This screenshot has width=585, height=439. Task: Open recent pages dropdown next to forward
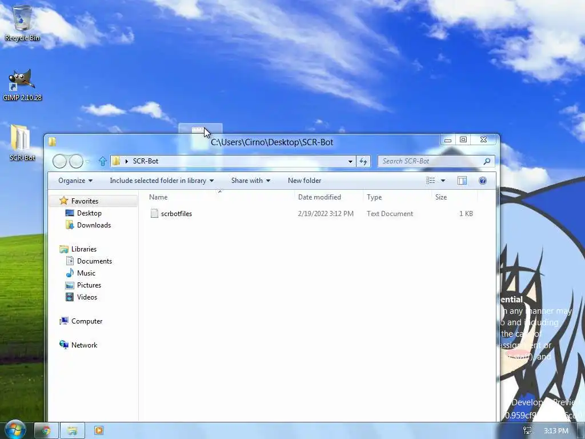click(x=87, y=161)
